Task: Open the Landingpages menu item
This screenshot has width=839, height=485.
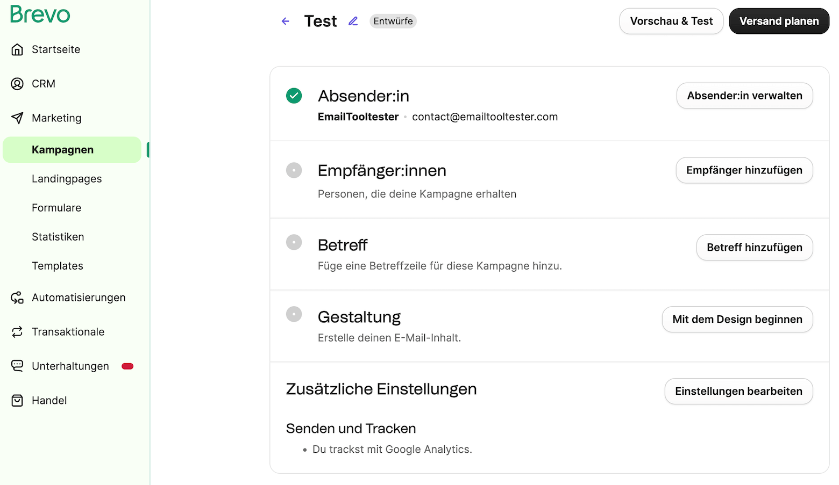Action: (x=67, y=179)
